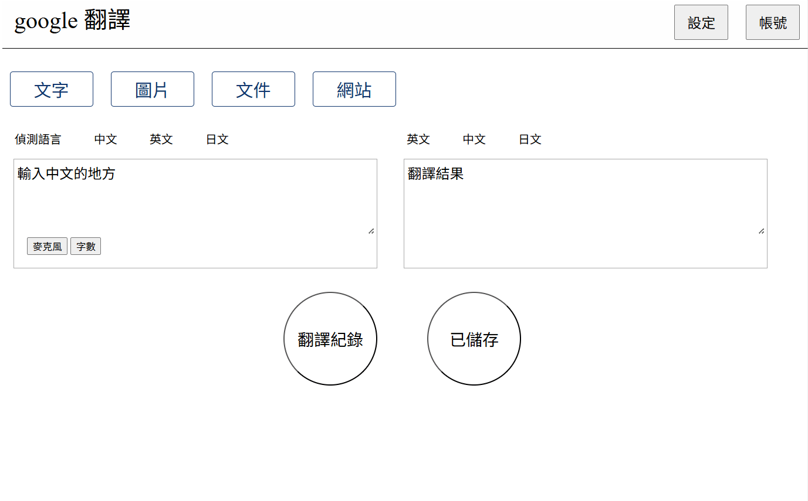Grab the result textarea resize handle

pos(761,231)
